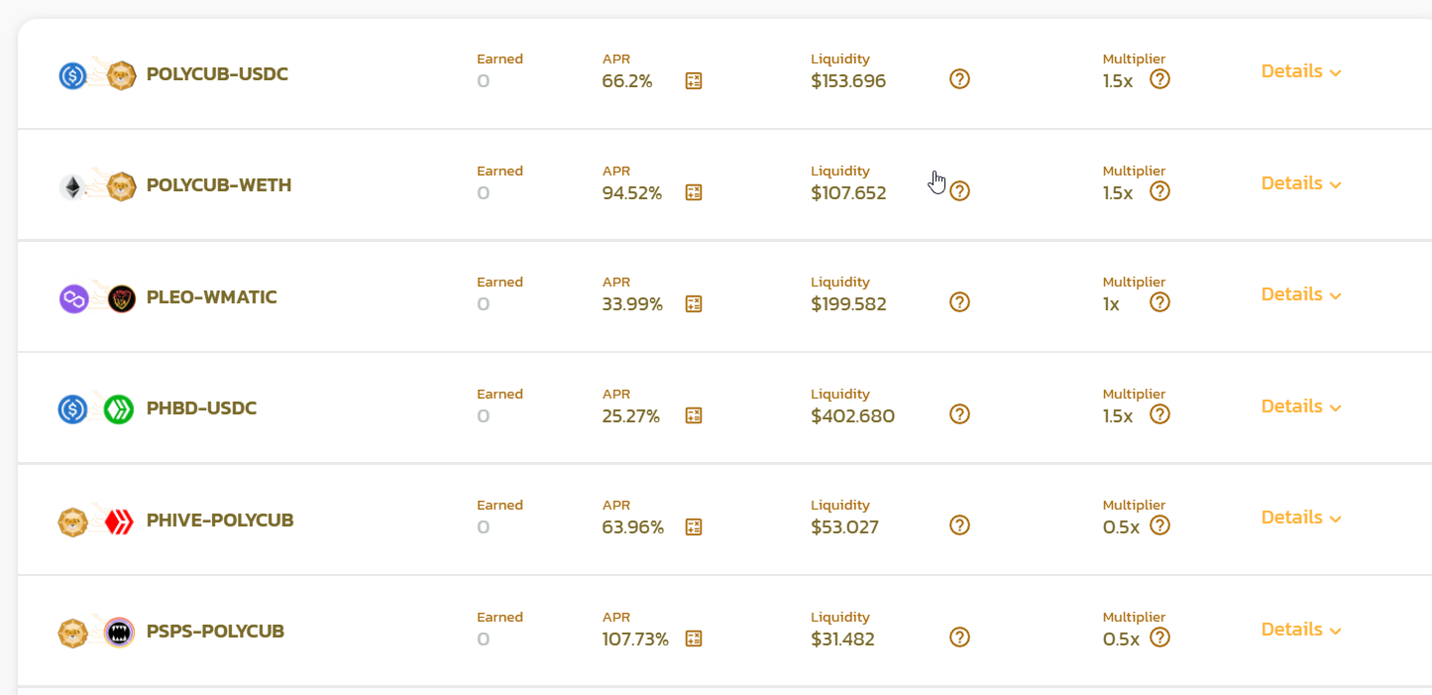The height and width of the screenshot is (695, 1432).
Task: Click multiplier question mark for POLYCUB-WETH
Action: [x=1159, y=190]
